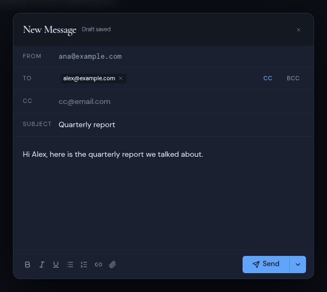
Task: Click in the To field next to the recipient chip
Action: [192, 78]
